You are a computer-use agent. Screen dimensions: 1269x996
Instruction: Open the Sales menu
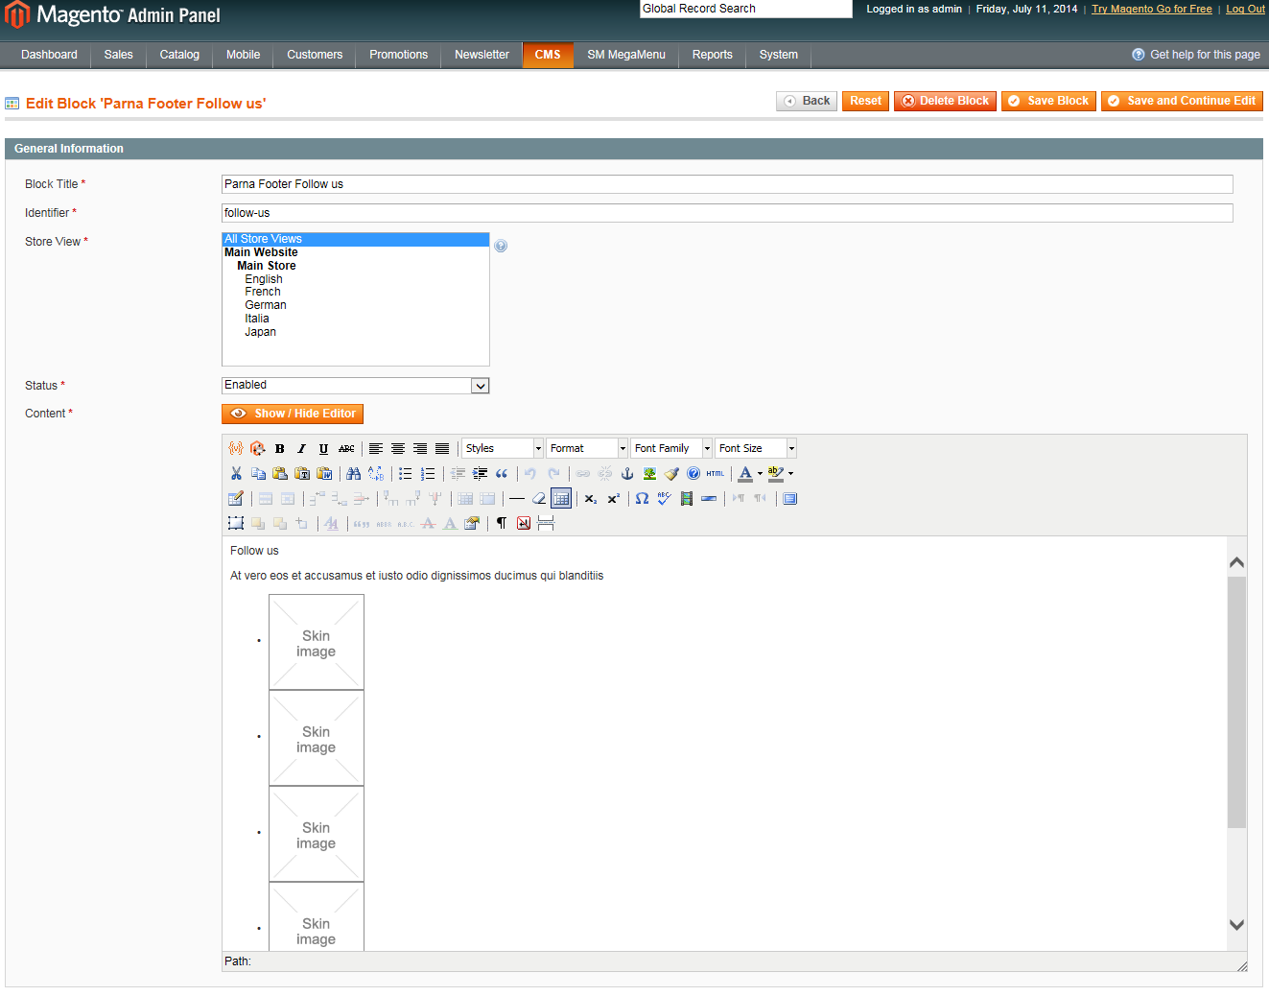[x=119, y=55]
